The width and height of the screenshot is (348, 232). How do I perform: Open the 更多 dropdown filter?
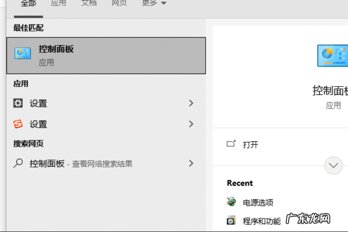pos(154,3)
